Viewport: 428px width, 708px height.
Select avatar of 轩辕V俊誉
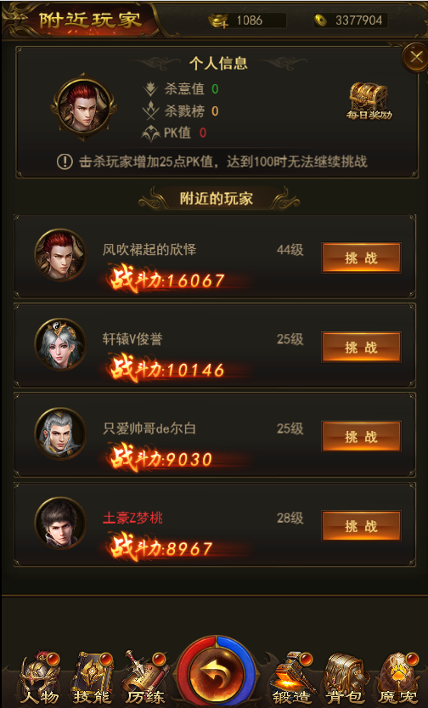60,344
